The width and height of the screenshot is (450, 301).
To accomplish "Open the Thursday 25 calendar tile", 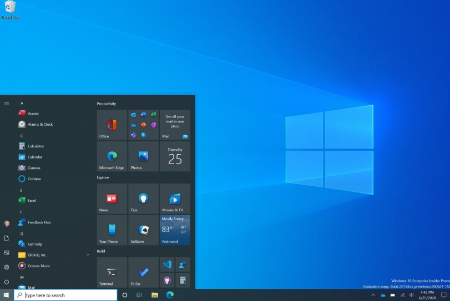I will (x=175, y=156).
